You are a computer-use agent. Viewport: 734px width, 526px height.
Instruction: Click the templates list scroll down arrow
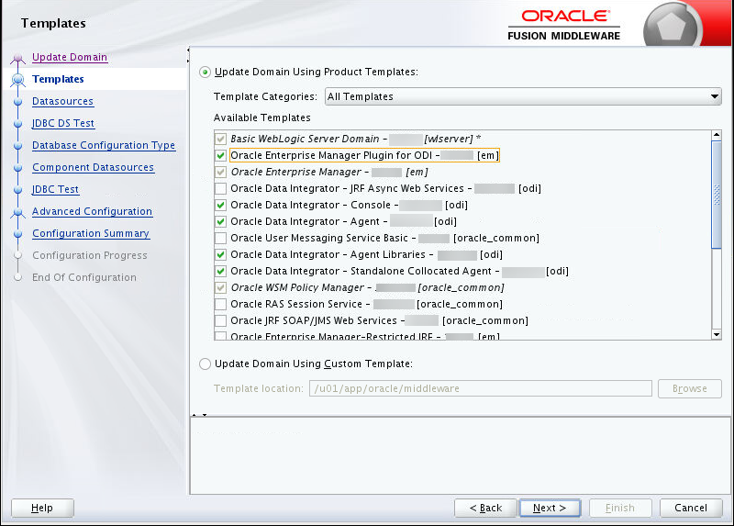coord(717,334)
